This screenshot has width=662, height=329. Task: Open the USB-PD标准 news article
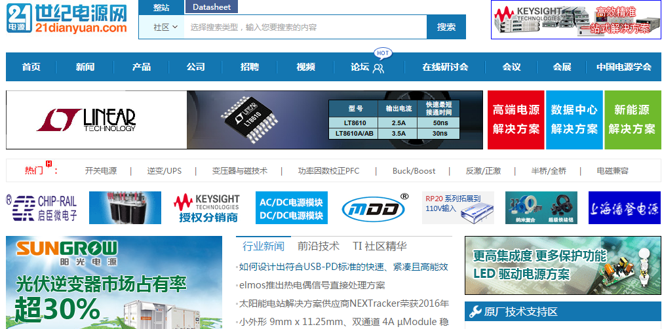343,267
